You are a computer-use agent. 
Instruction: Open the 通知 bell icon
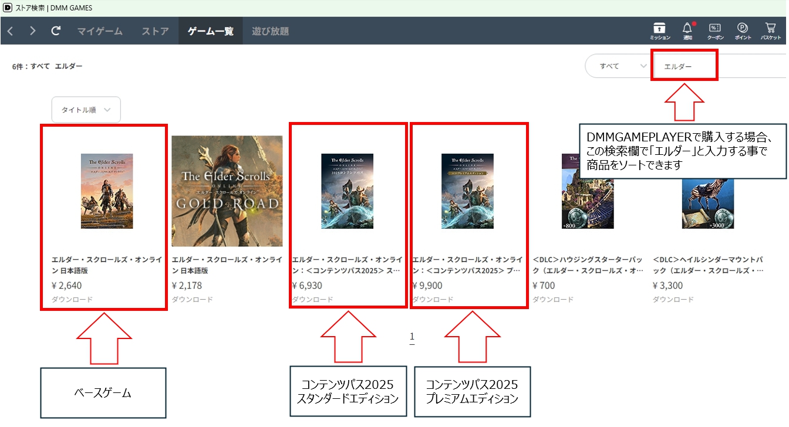687,31
